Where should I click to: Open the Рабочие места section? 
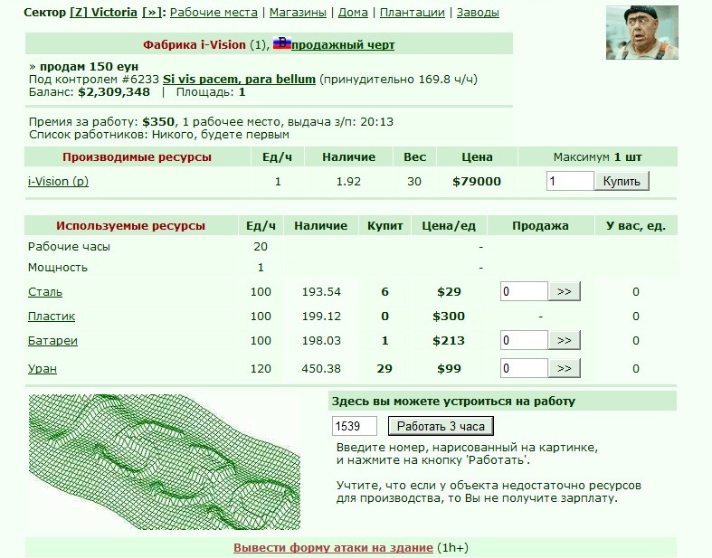pos(214,13)
